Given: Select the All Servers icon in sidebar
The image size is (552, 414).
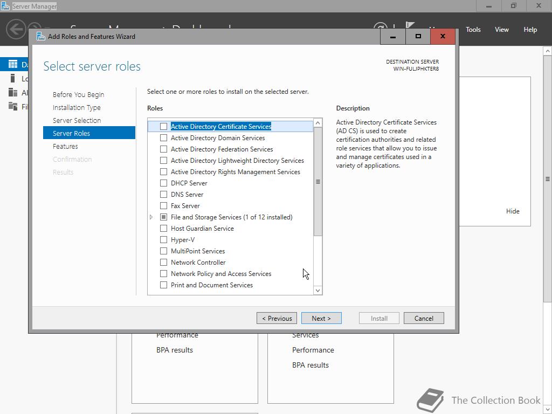Looking at the screenshot, I should tap(13, 92).
